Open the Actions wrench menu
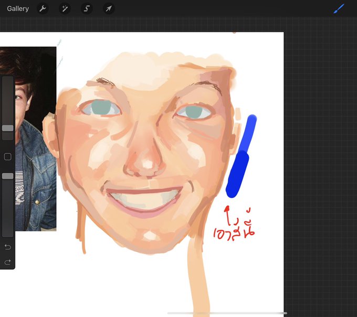This screenshot has width=357, height=317. [x=43, y=8]
